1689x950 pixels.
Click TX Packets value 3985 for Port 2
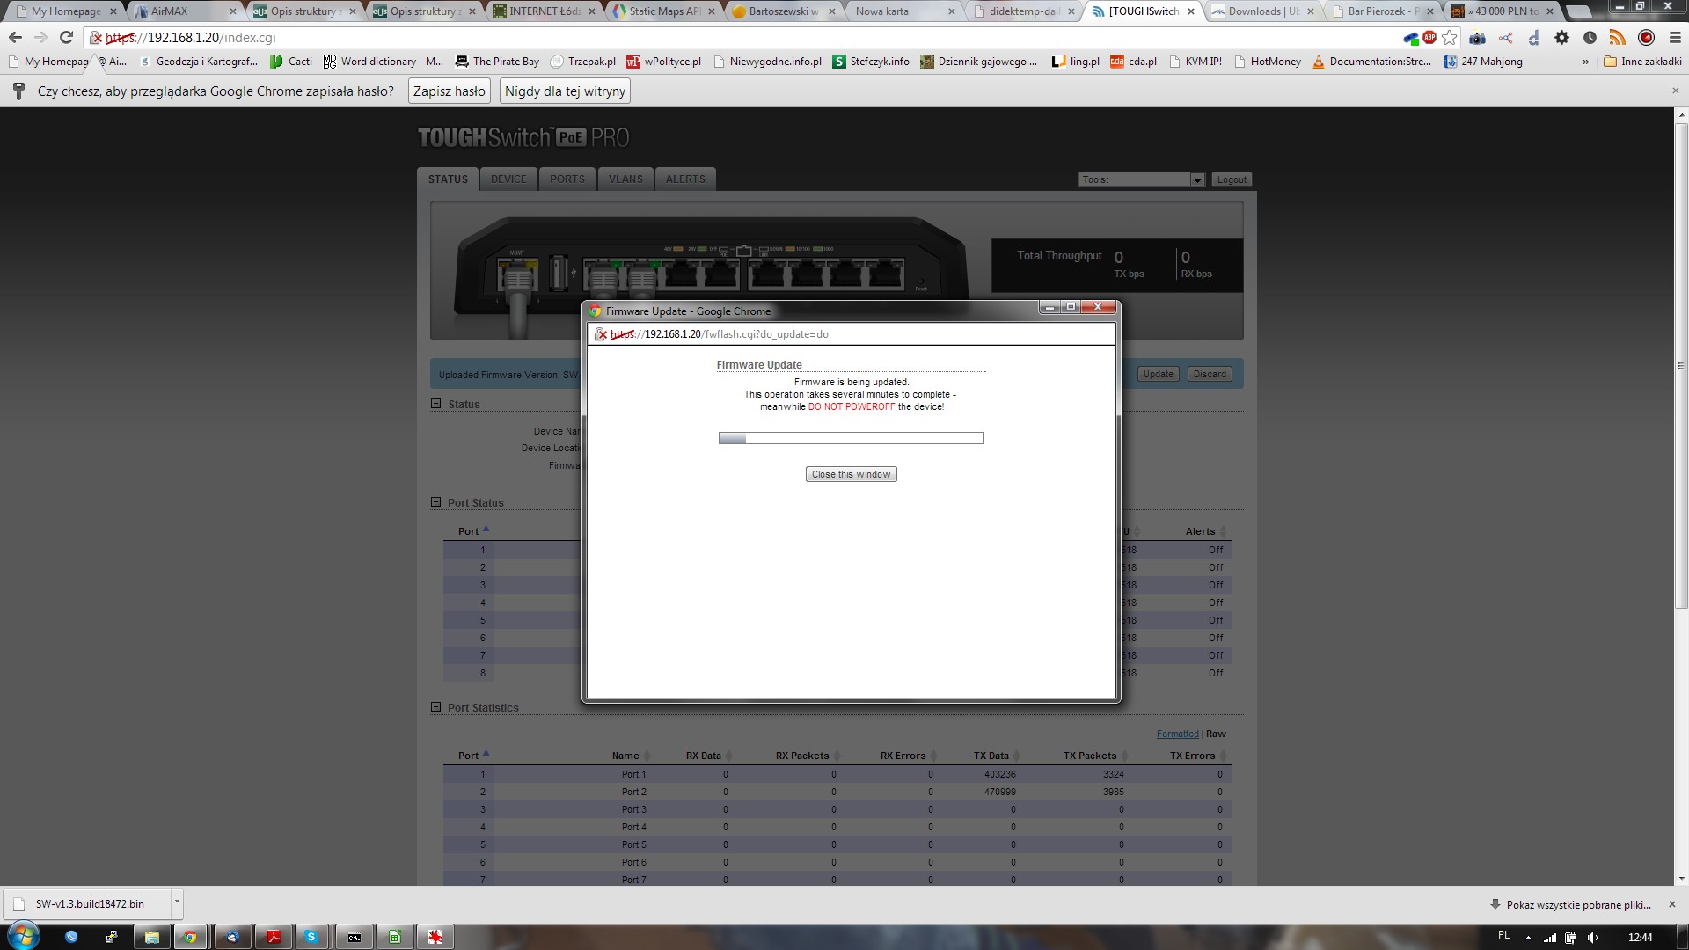pyautogui.click(x=1113, y=792)
